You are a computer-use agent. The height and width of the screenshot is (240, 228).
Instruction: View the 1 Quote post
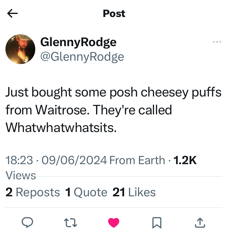coord(86,192)
